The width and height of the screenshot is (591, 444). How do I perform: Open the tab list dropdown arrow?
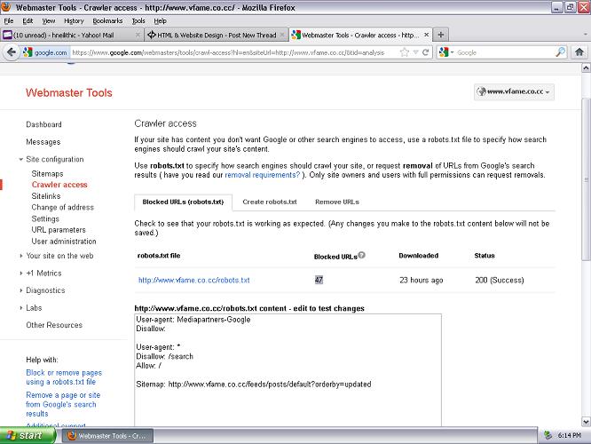[585, 35]
